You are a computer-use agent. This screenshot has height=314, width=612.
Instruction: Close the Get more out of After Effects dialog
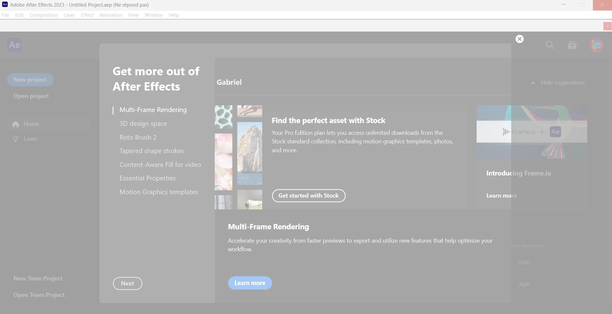coord(519,39)
